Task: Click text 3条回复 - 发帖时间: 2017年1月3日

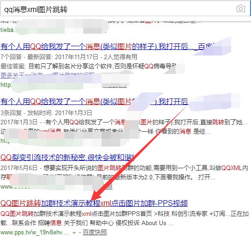Action: click(46, 113)
